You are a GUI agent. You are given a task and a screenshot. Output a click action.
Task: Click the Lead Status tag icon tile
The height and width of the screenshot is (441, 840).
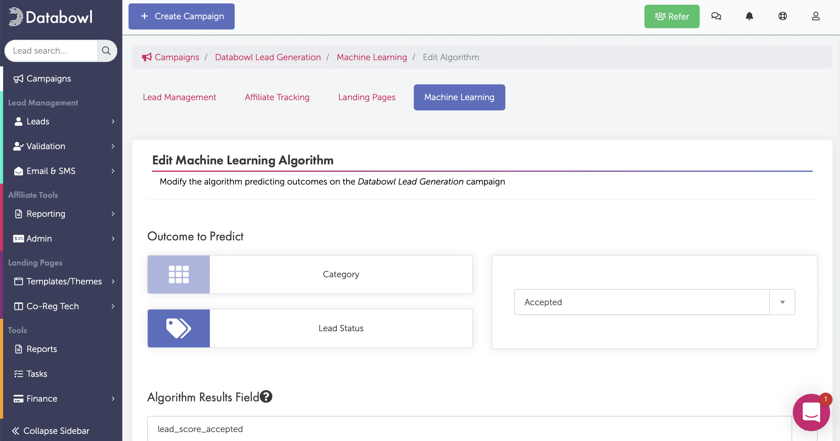[179, 328]
